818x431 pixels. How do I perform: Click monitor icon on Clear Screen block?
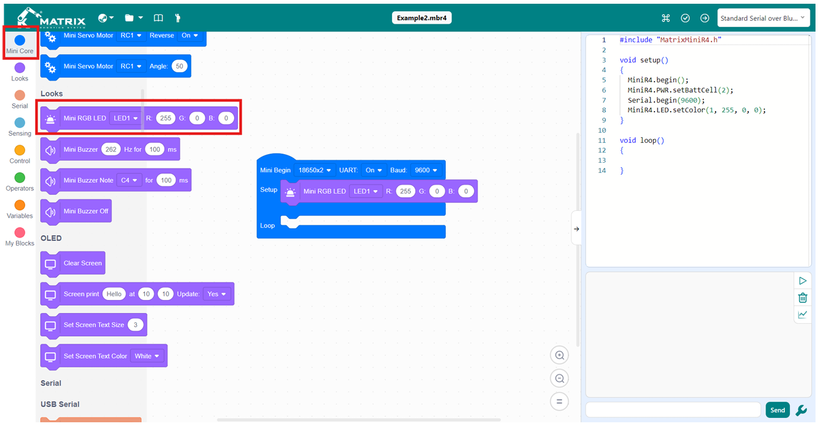[51, 263]
